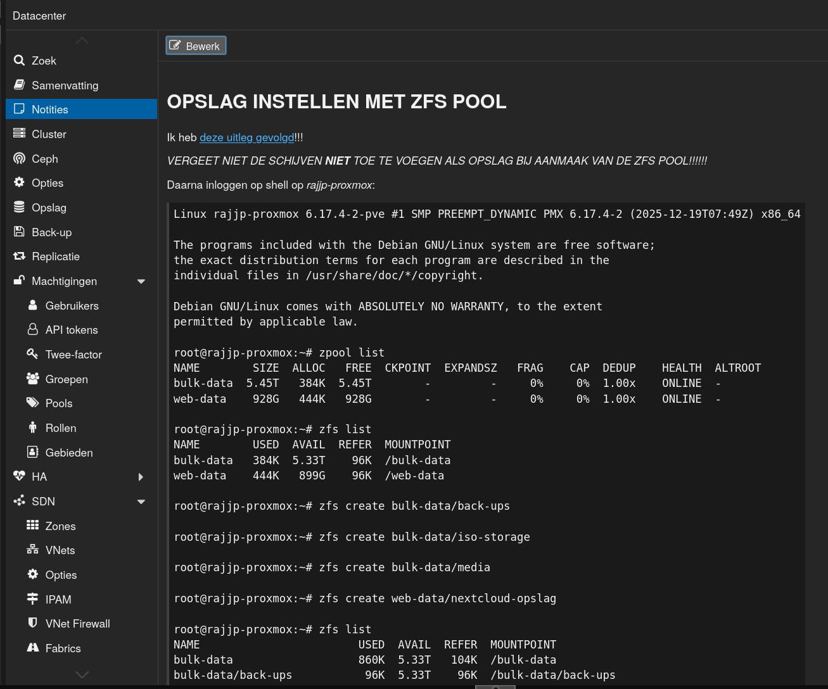Open the Zoek menu item
The height and width of the screenshot is (689, 828).
pos(81,61)
